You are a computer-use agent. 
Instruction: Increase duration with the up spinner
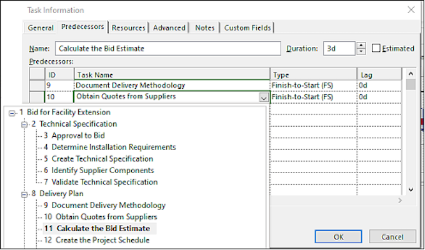pos(361,45)
